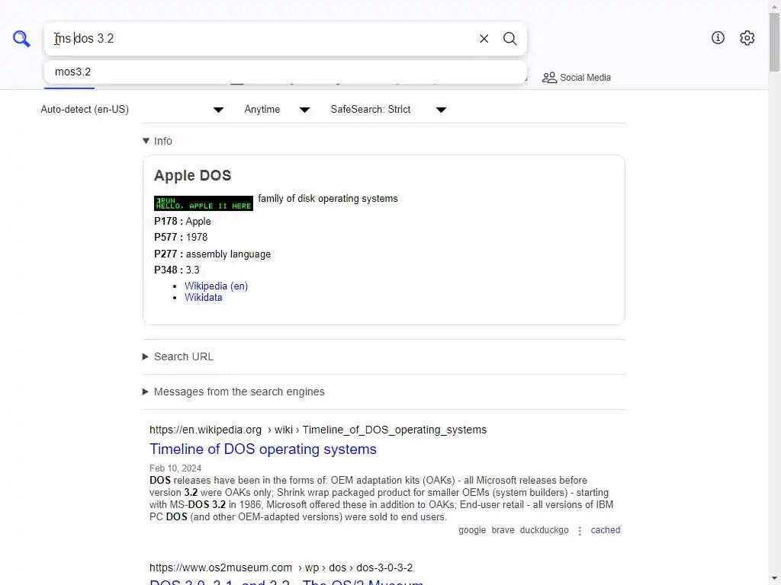Open the Wikidata link

pyautogui.click(x=203, y=298)
